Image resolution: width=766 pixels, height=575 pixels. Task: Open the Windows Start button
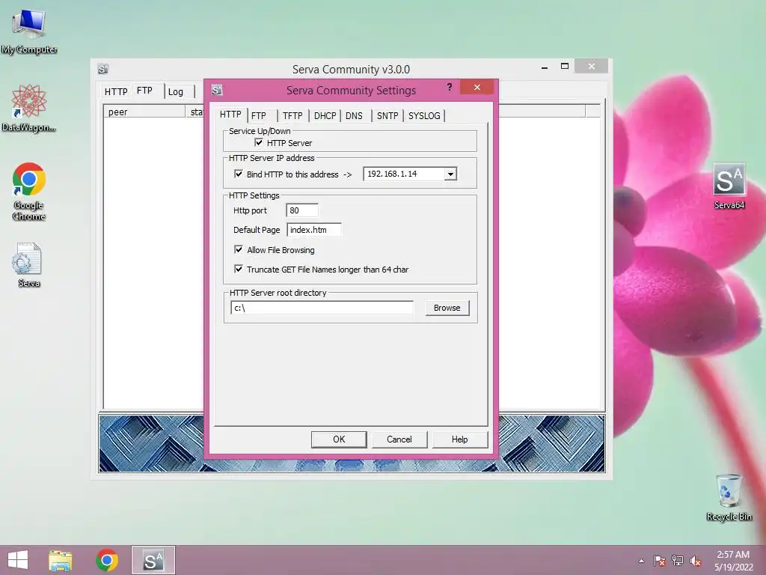pos(18,560)
